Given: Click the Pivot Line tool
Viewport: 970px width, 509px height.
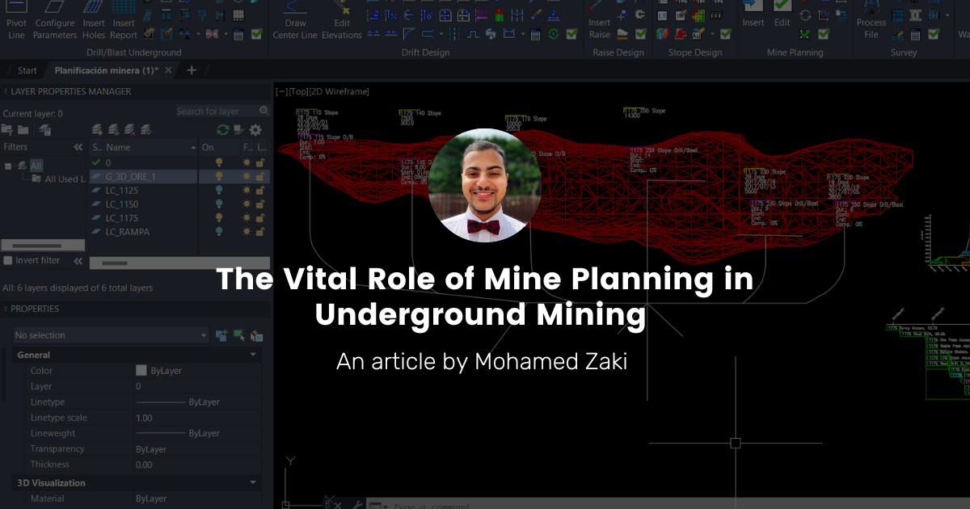Looking at the screenshot, I should (16, 19).
